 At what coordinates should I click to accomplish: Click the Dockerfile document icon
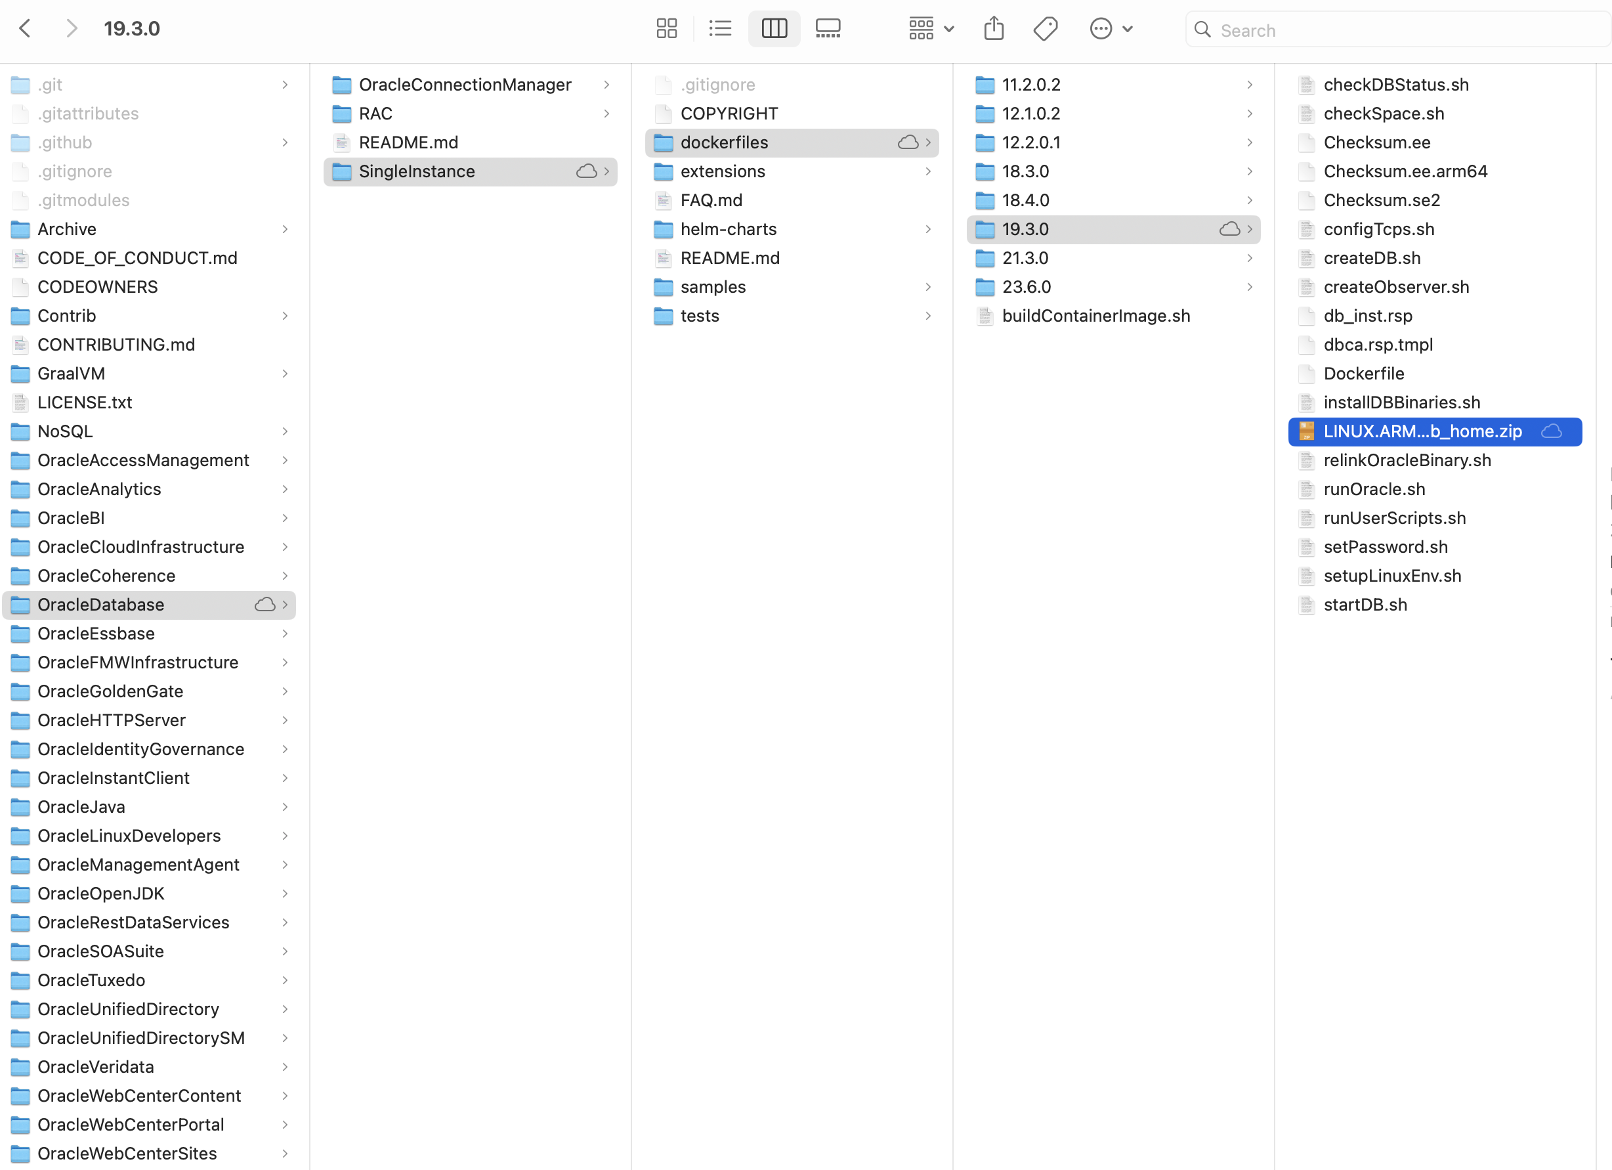coord(1306,373)
